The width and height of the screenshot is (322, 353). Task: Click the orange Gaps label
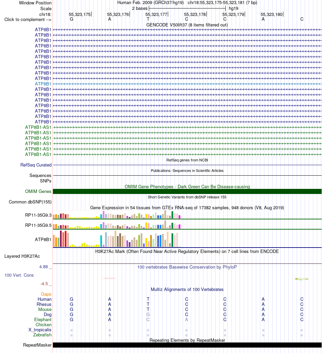pyautogui.click(x=46, y=294)
